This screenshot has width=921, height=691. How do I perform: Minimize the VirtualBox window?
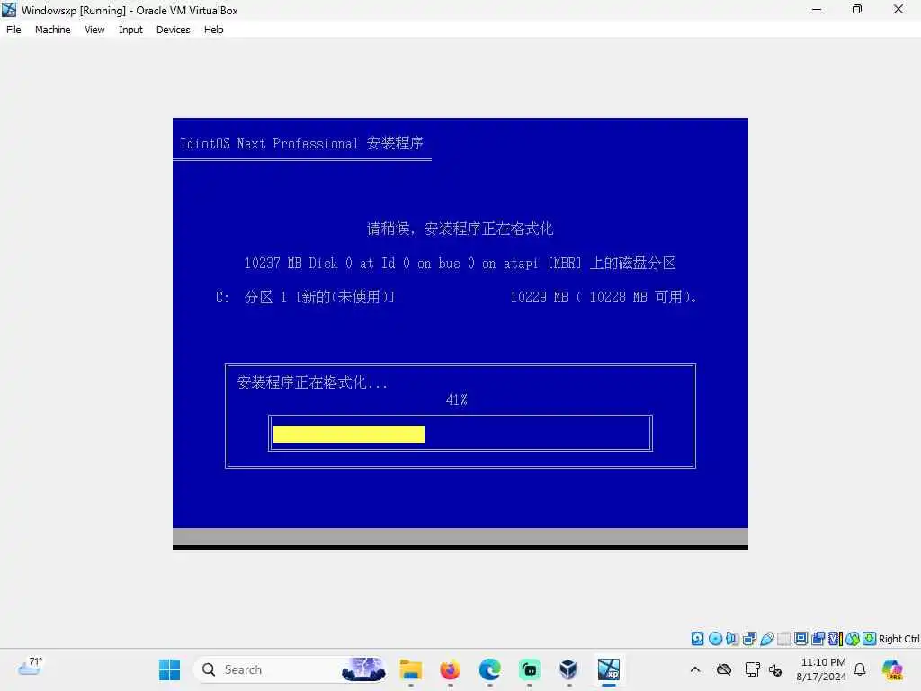click(x=817, y=10)
